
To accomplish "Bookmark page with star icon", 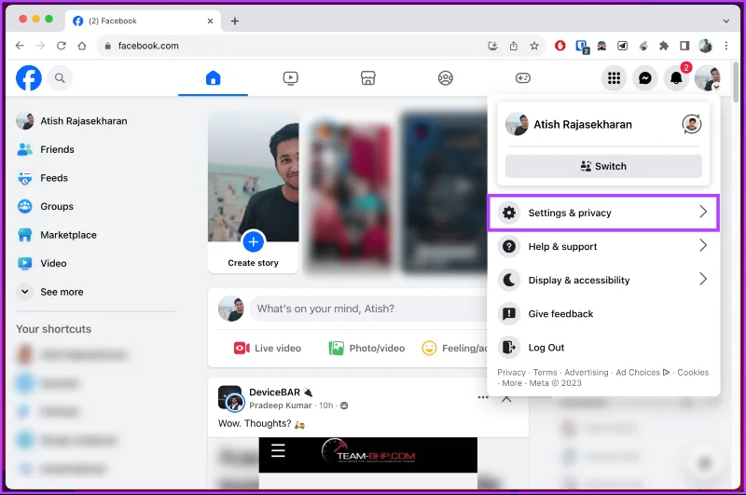I will [534, 46].
